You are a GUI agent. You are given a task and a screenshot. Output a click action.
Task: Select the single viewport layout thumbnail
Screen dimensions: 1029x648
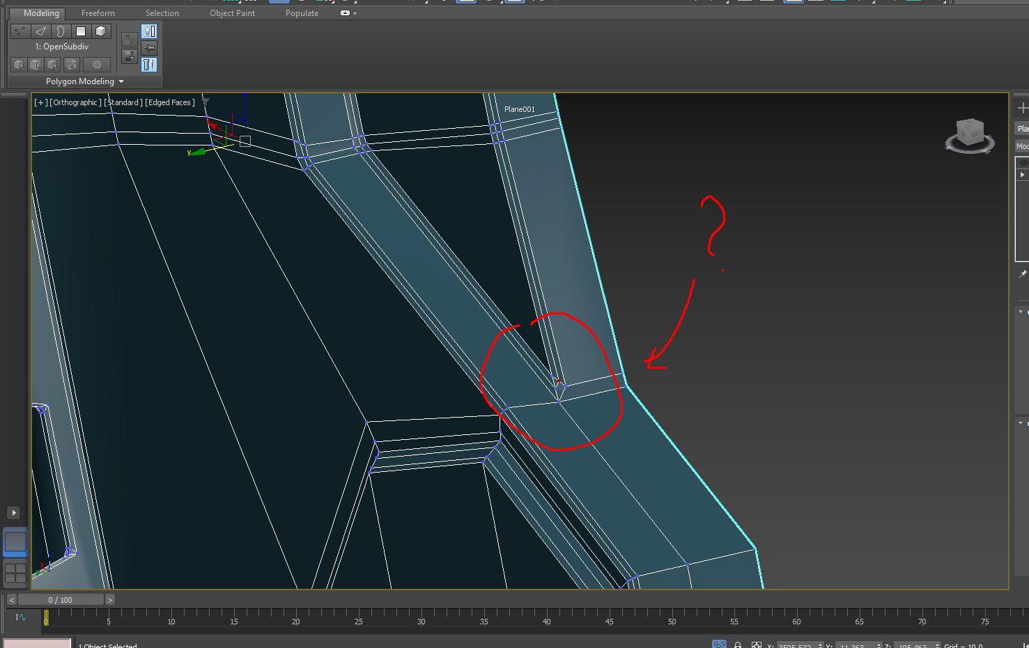pyautogui.click(x=15, y=543)
